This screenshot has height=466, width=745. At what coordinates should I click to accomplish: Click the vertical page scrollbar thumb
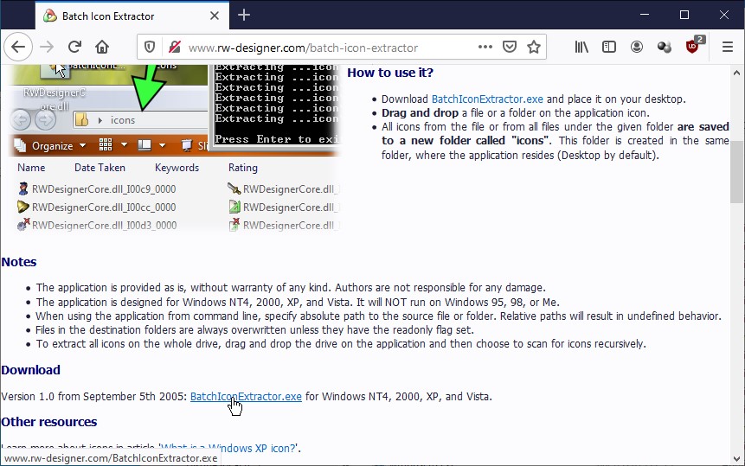point(737,171)
